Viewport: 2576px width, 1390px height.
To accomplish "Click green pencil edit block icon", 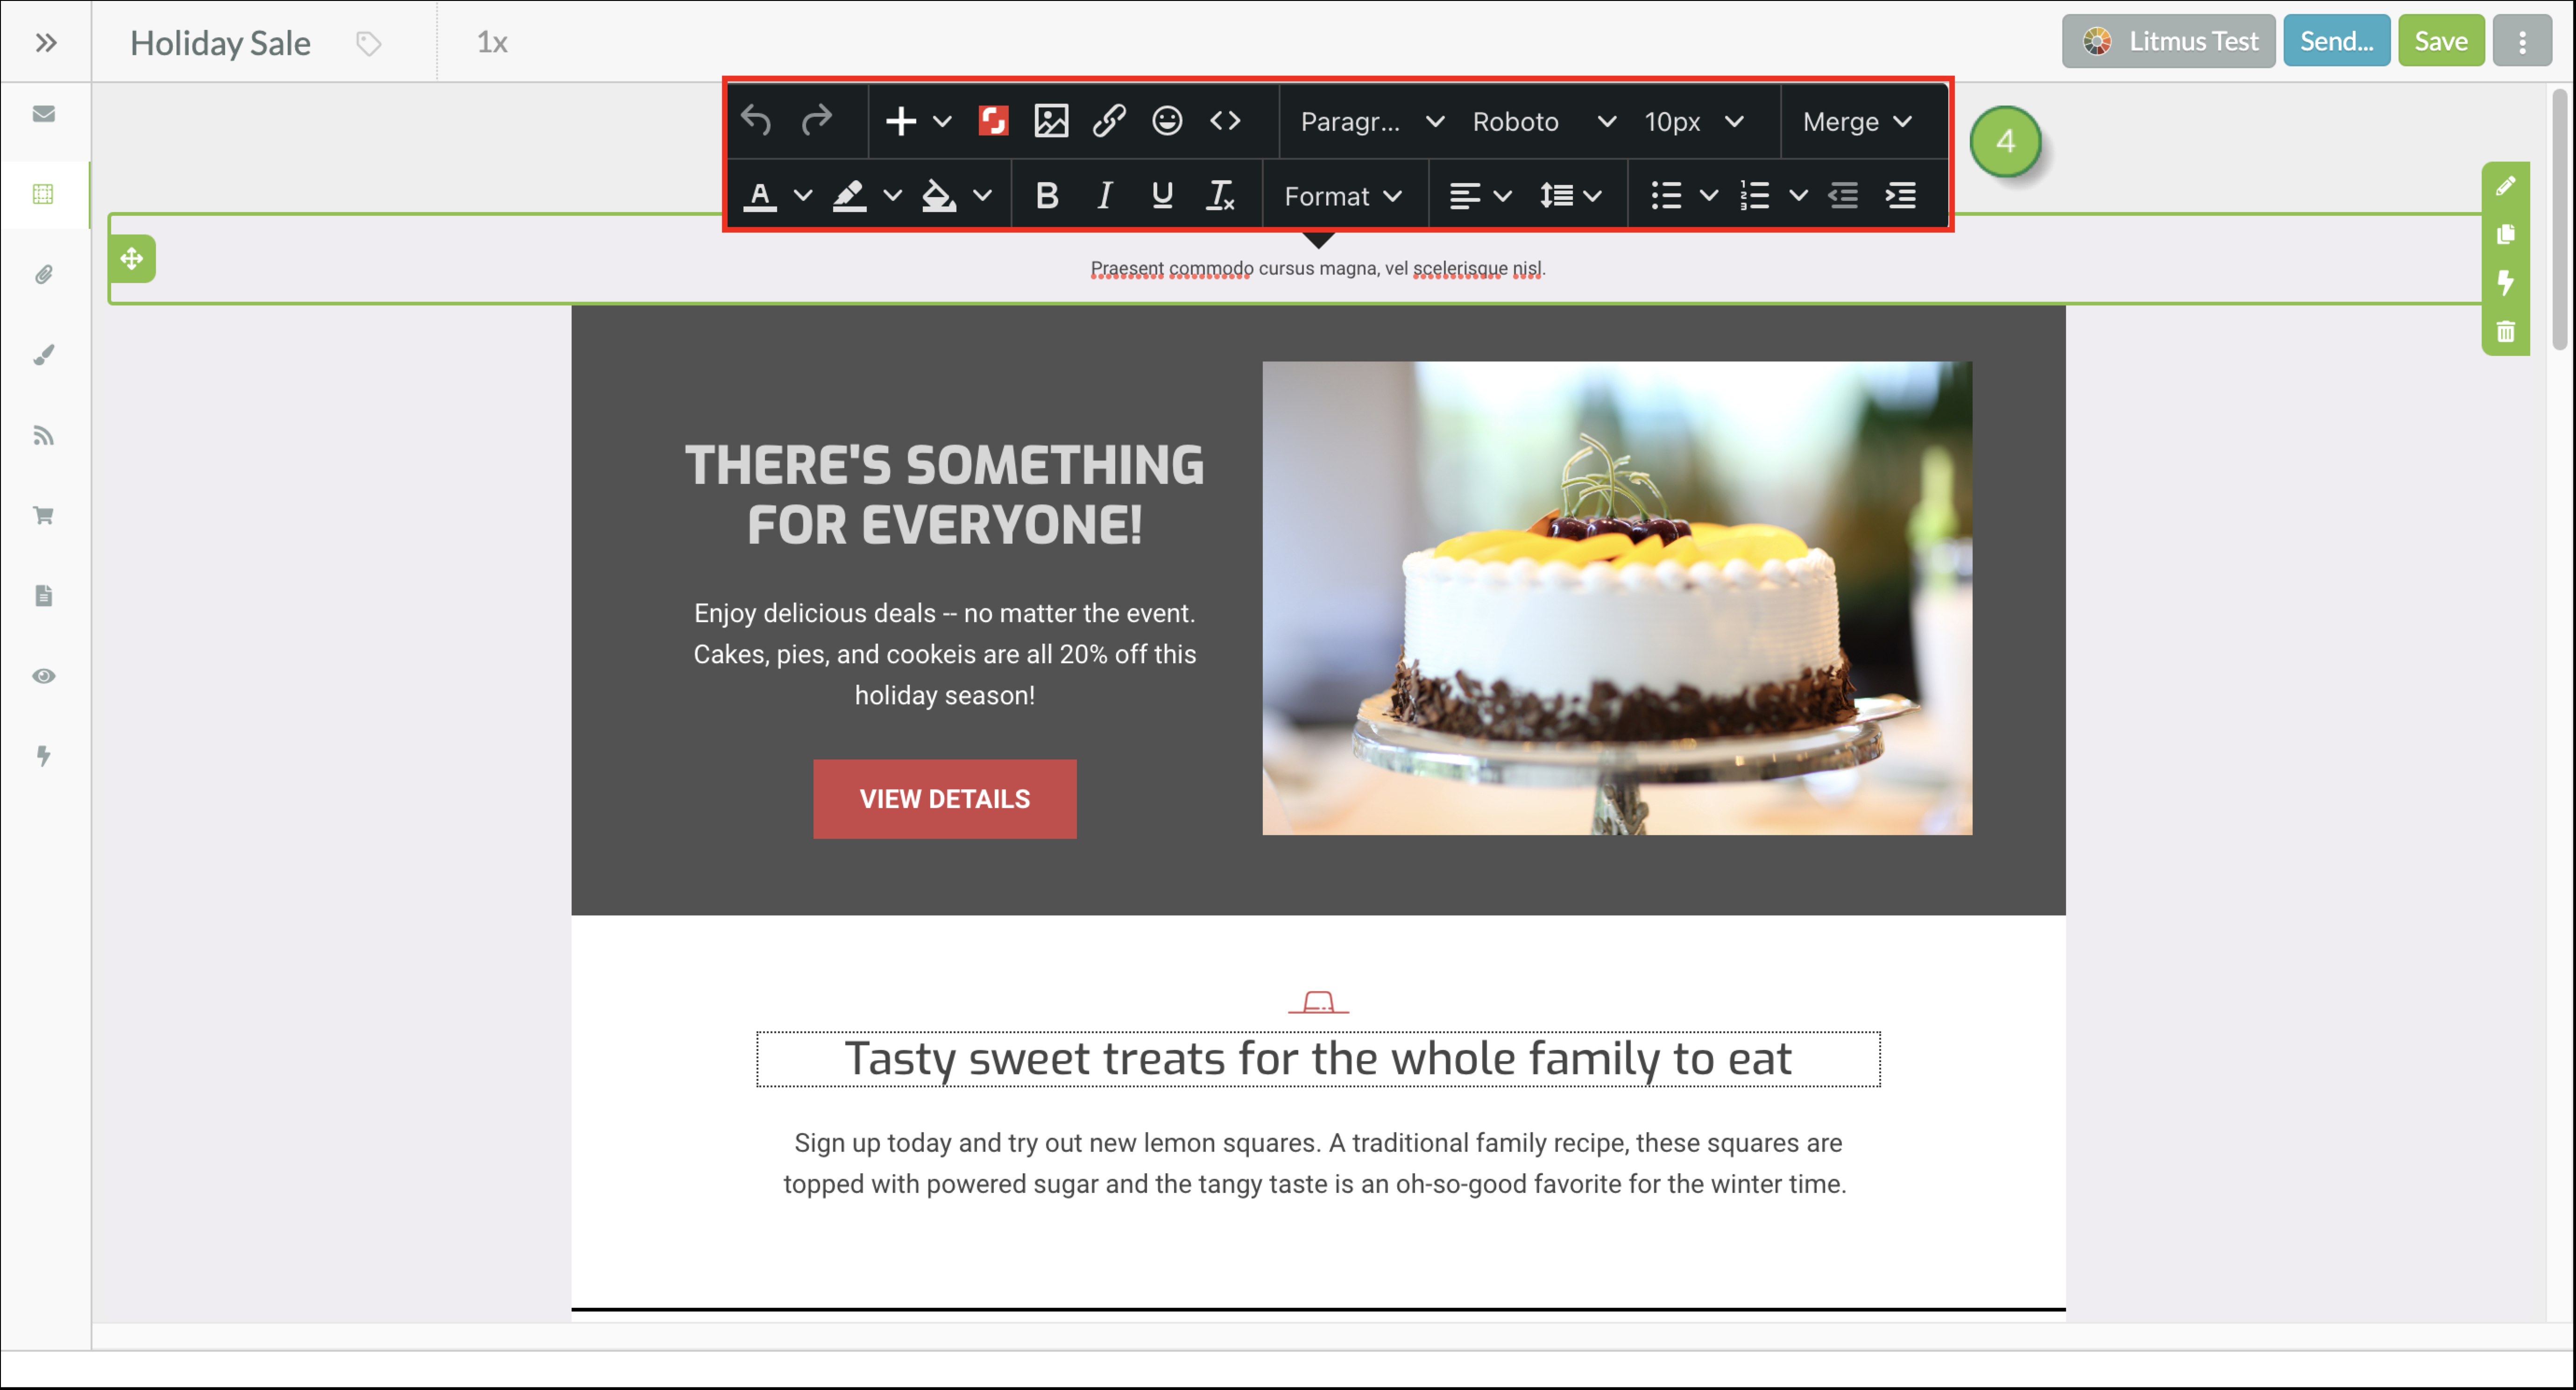I will 2505,186.
